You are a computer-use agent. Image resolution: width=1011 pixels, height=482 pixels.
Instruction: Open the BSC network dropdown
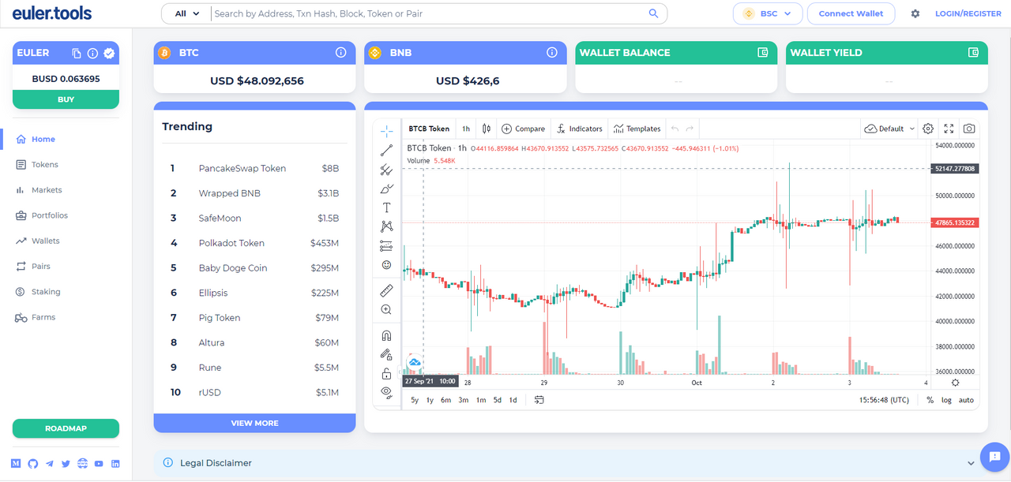coord(768,13)
